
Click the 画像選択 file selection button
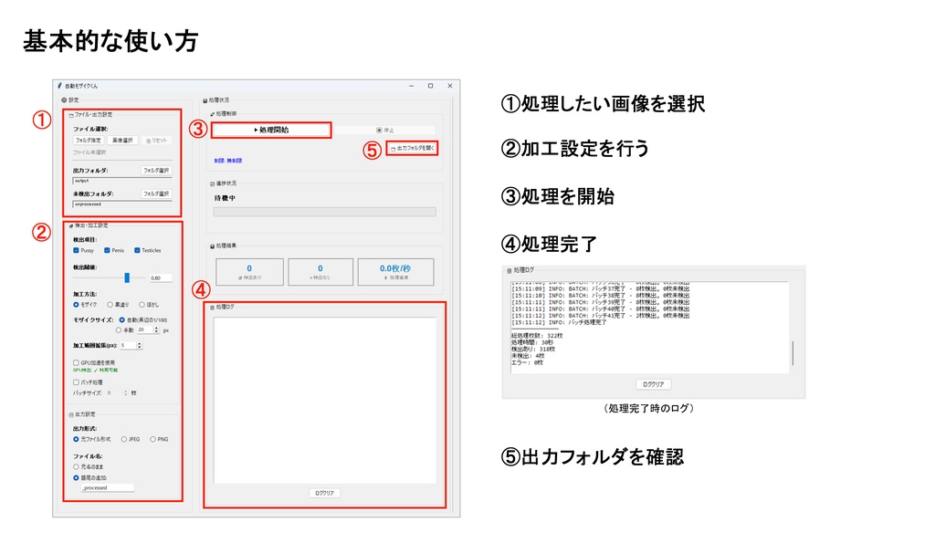122,141
